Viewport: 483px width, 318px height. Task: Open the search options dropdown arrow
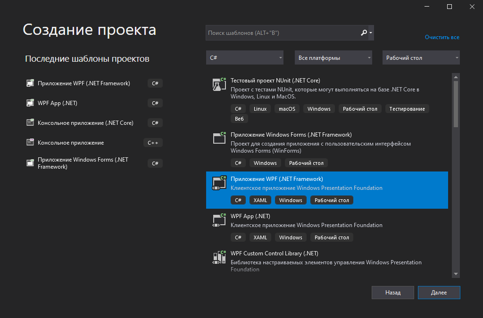371,33
